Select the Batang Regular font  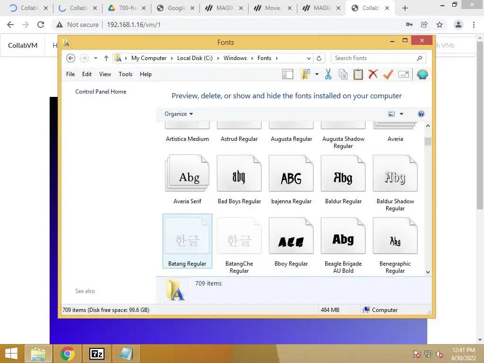pos(187,241)
